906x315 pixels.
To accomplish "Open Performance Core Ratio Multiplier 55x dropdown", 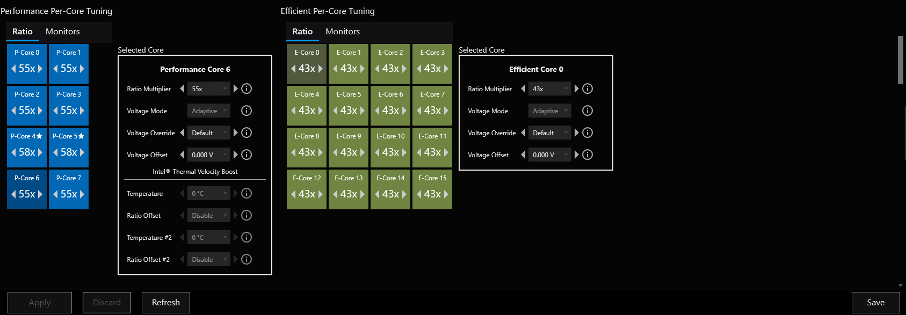I will [x=209, y=89].
